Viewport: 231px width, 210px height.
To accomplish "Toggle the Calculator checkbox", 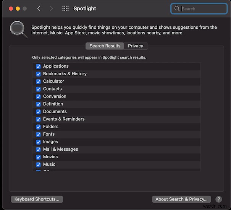I will [38, 81].
